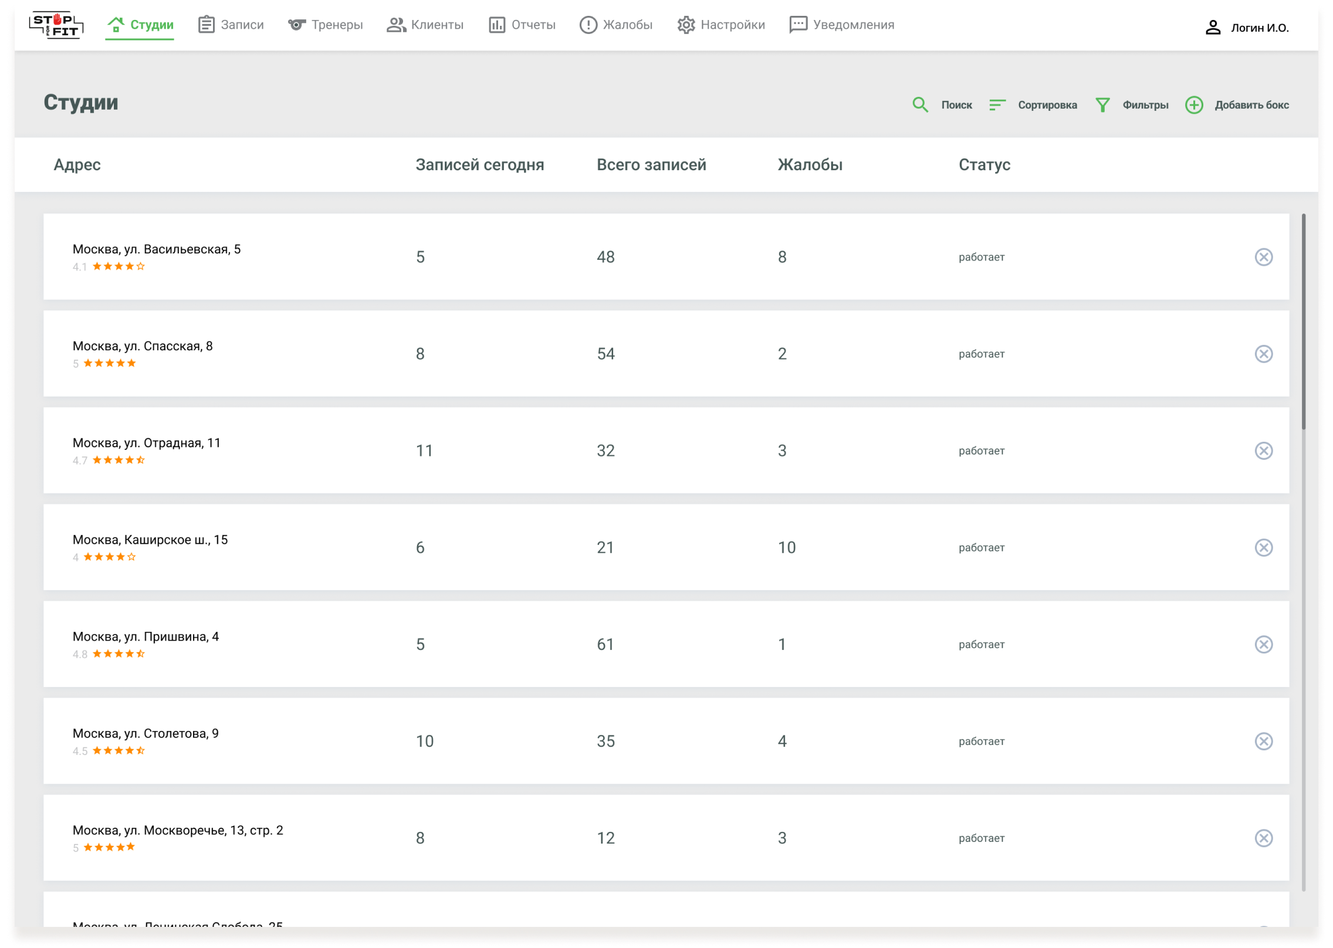
Task: Click Добавить бокс plus button
Action: click(1194, 105)
